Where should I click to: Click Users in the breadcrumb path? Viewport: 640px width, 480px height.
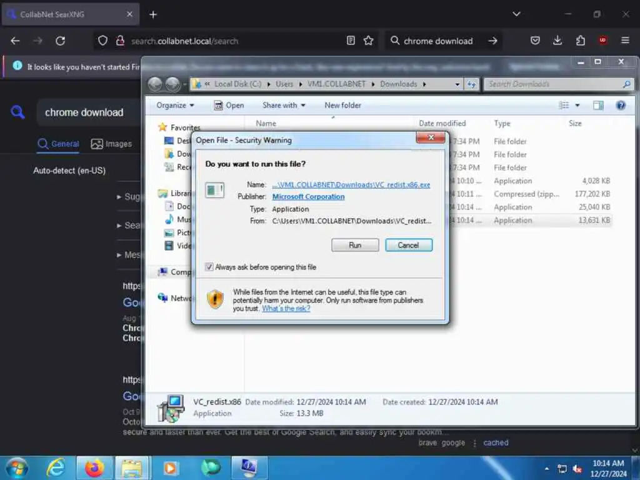[x=284, y=84]
